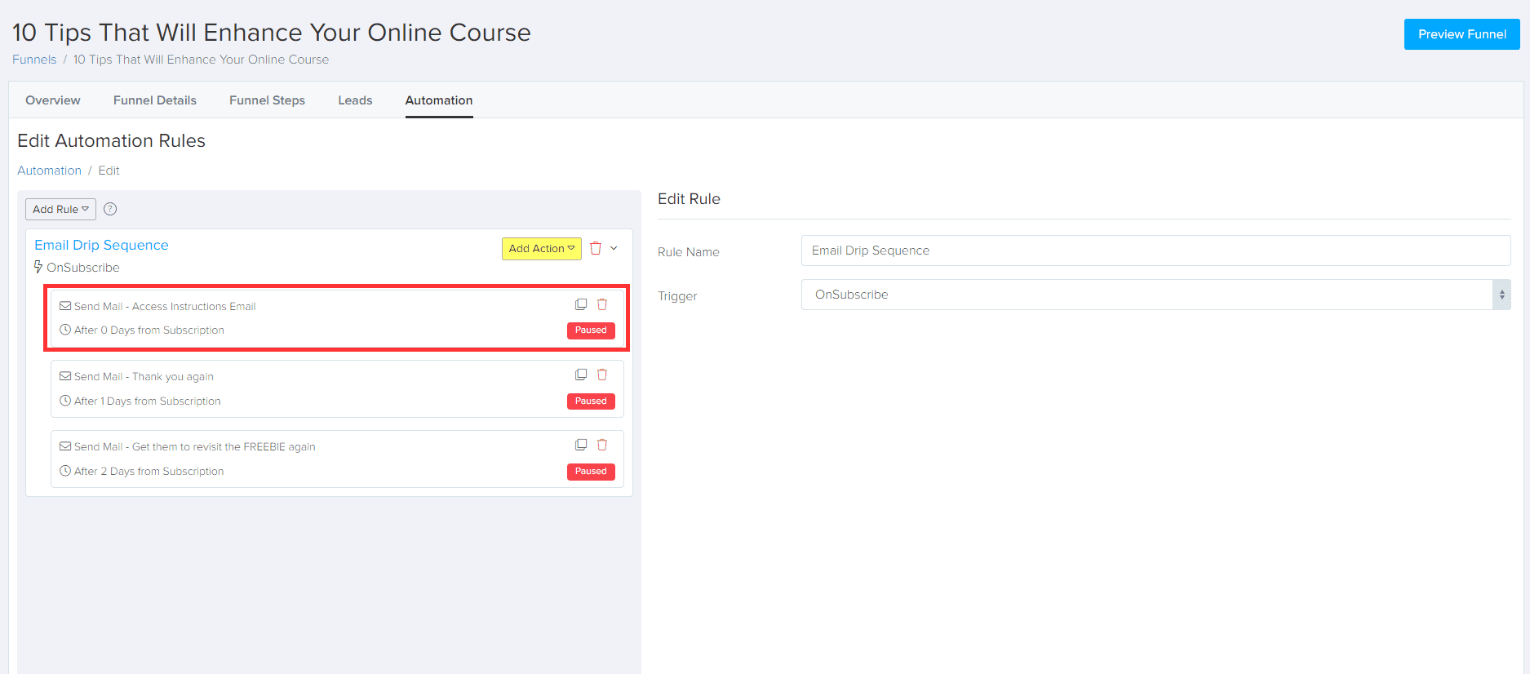Open the Trigger OnSubscribe select box
1530x674 pixels.
click(x=1155, y=295)
